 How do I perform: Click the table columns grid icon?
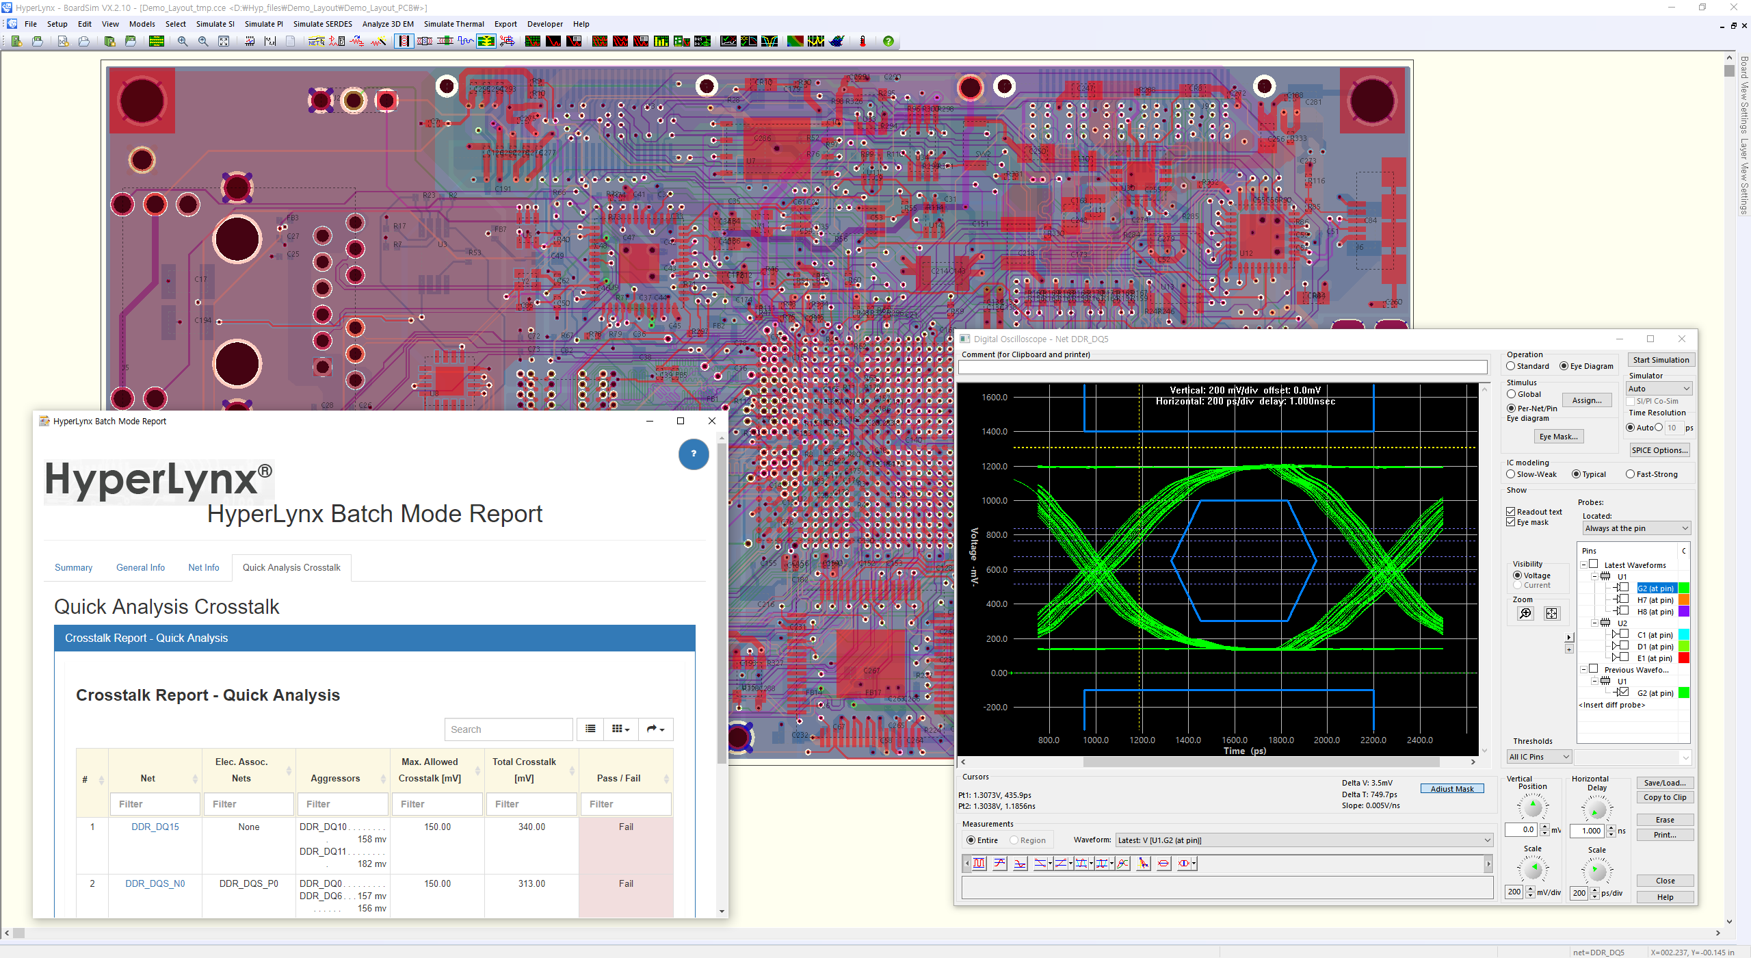tap(620, 729)
